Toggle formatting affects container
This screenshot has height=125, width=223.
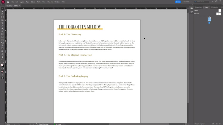[1, 69]
